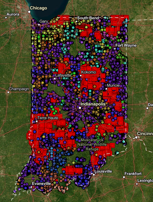This screenshot has width=153, height=202.
Task: Click the South Bend city label
Action: pos(88,18)
